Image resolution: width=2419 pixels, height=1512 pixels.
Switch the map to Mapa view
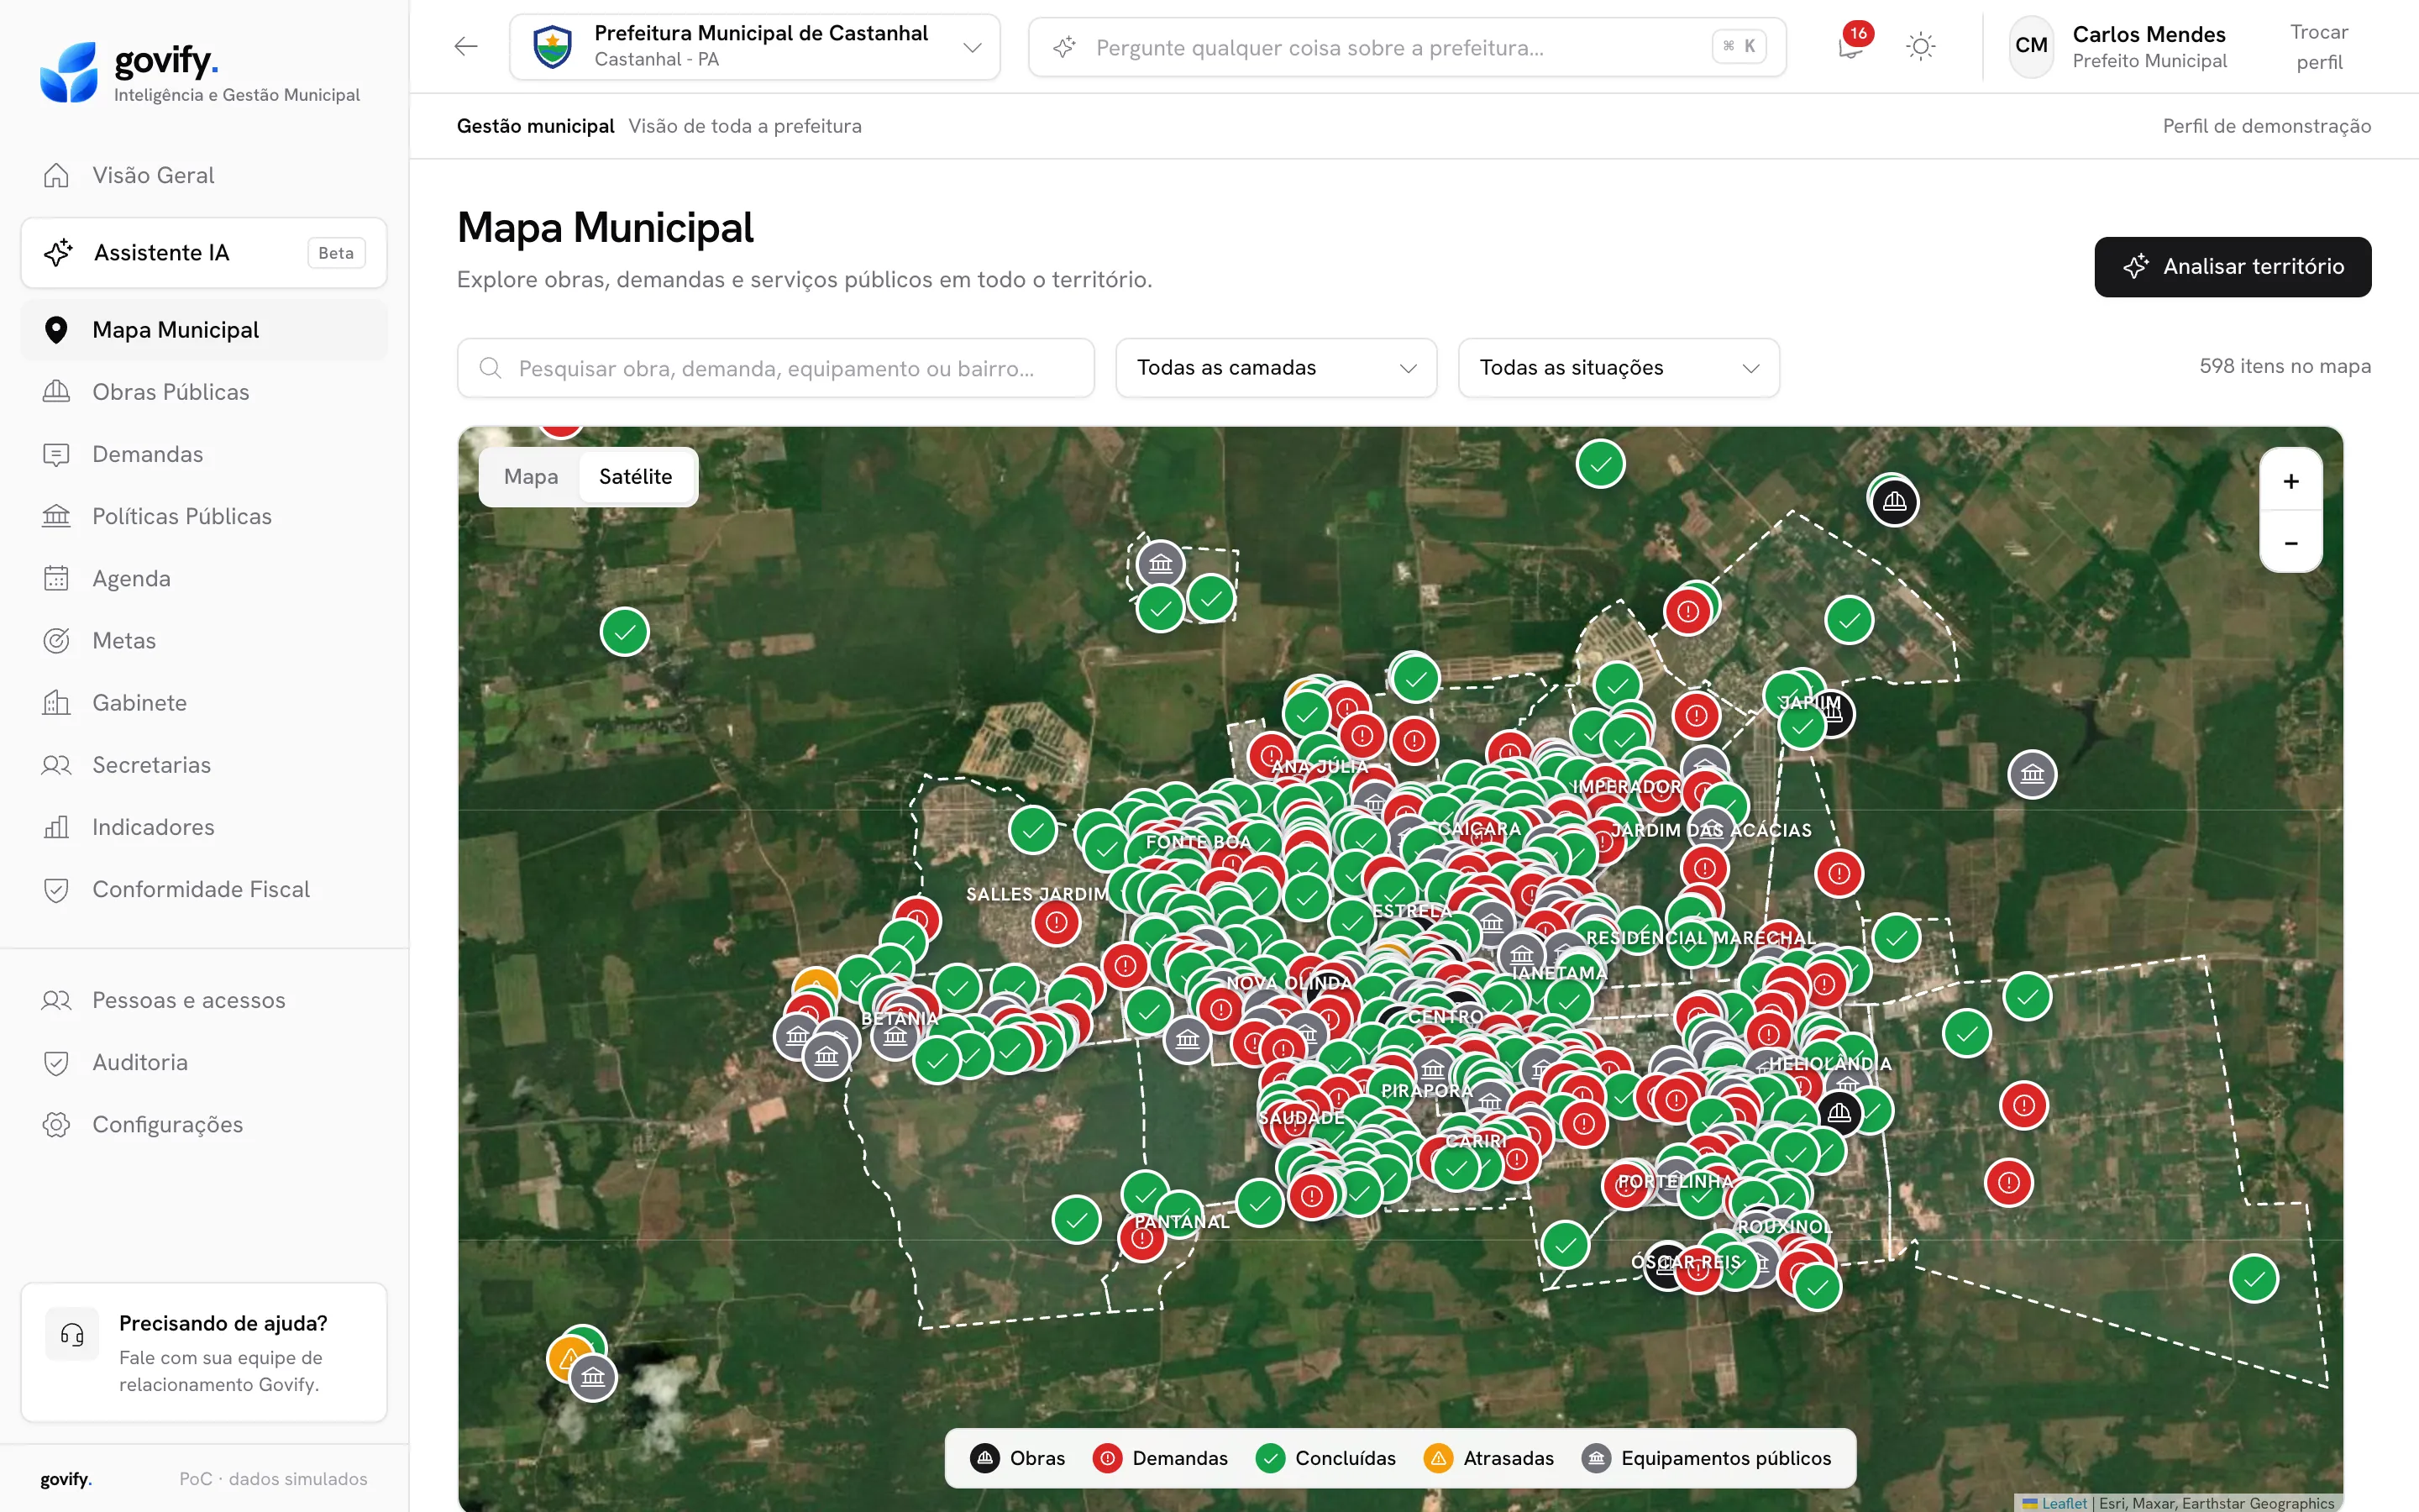531,477
